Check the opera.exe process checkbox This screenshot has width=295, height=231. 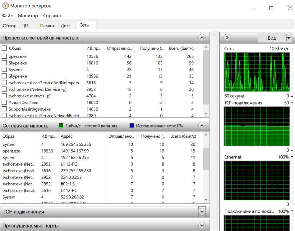[4, 56]
